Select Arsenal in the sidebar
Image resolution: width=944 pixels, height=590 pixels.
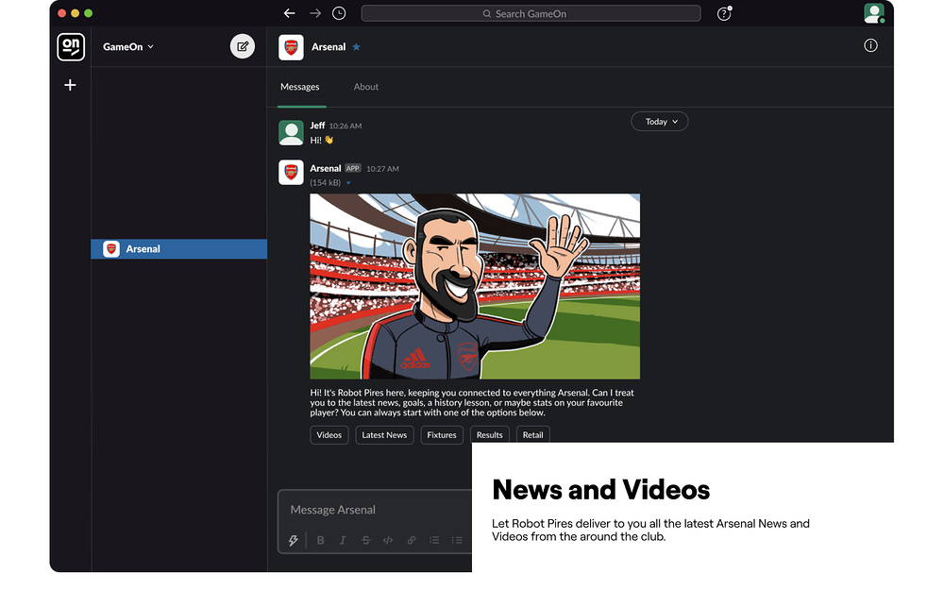[178, 248]
